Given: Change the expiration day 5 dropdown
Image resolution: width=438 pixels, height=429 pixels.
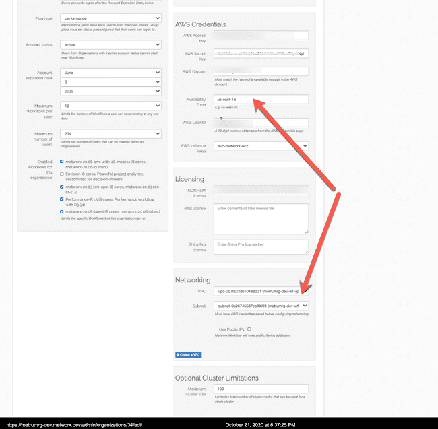Looking at the screenshot, I should pyautogui.click(x=111, y=81).
